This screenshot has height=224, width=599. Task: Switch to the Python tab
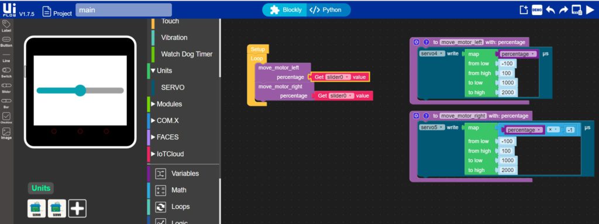[x=325, y=10]
